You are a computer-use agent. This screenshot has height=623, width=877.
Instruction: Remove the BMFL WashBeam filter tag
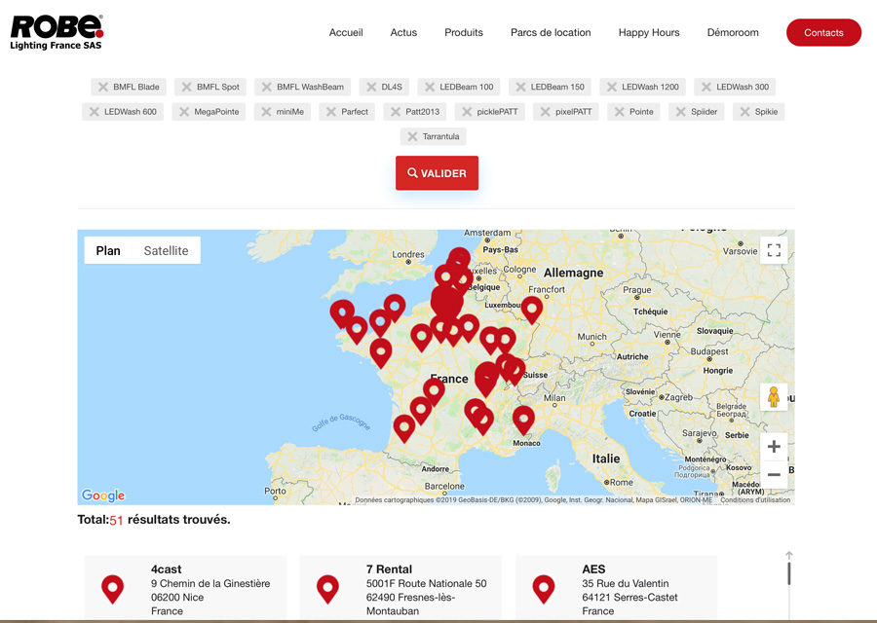[267, 88]
